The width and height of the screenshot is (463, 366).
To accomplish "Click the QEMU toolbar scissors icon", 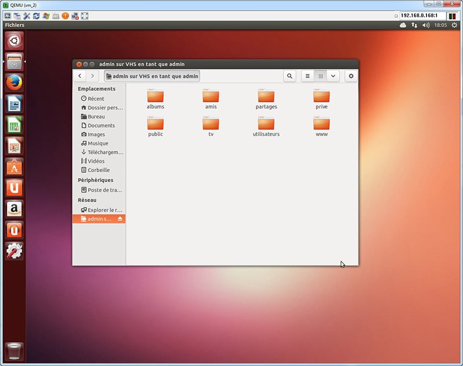I will point(27,16).
